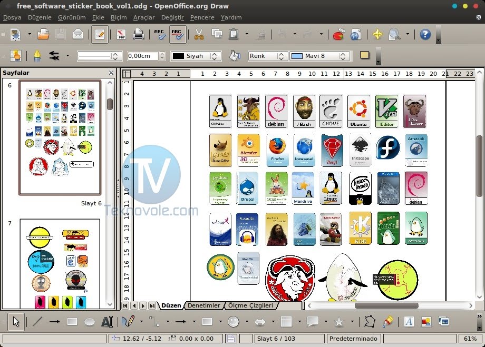The height and width of the screenshot is (347, 485).
Task: Open the Navigator star icon
Action: click(x=377, y=34)
